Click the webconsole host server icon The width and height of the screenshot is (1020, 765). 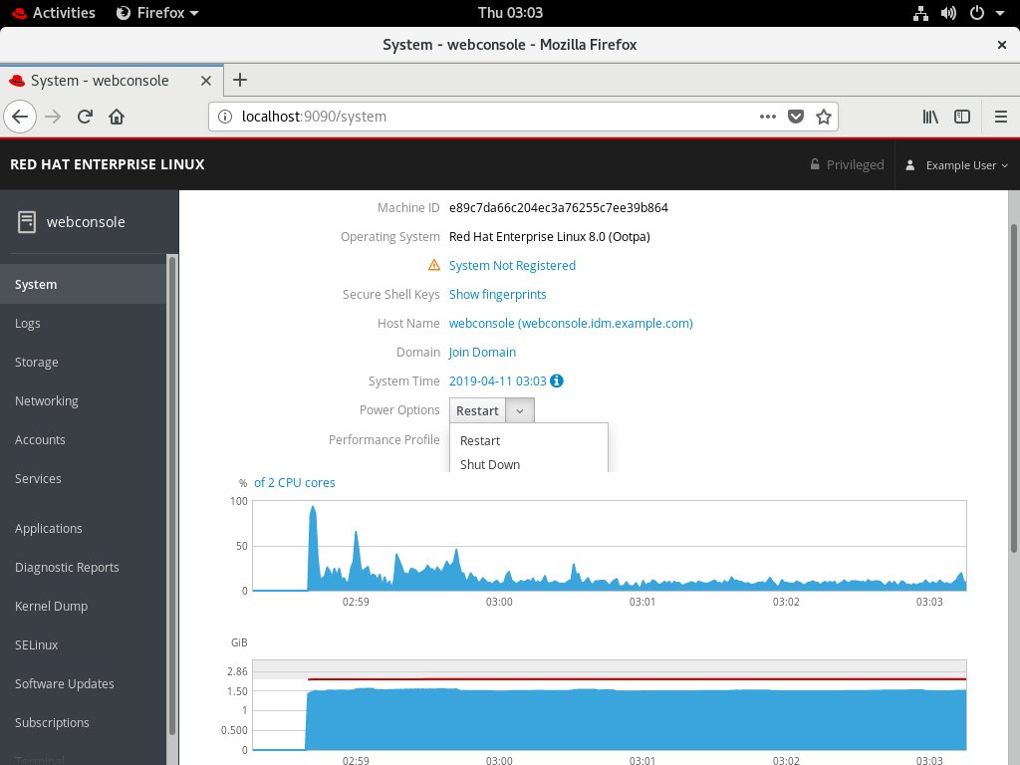(27, 222)
